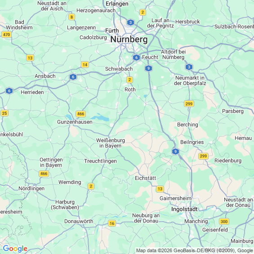Click the A3 highway shield near Erlangen
254x254 pixels.
130,22
